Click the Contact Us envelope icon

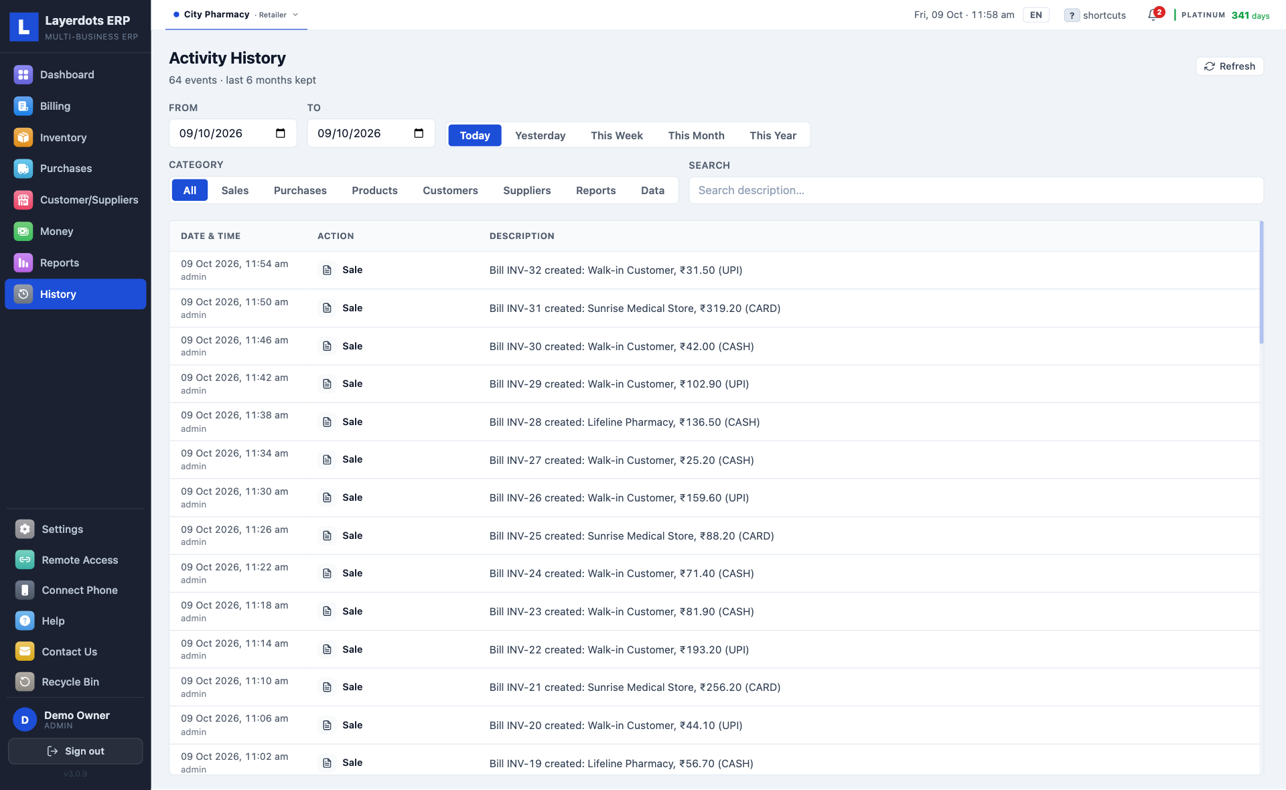[25, 651]
